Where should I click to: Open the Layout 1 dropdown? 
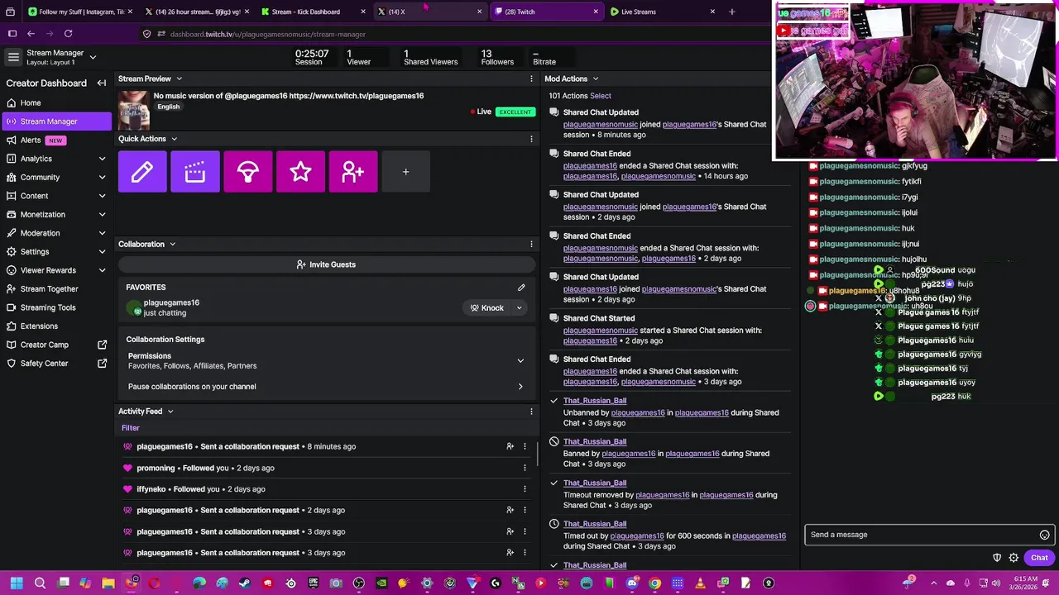(93, 57)
